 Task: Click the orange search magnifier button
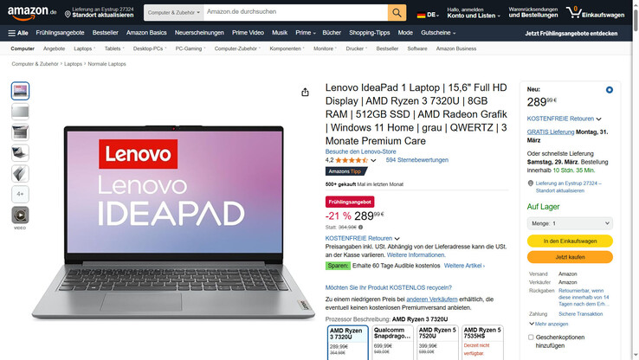click(397, 13)
